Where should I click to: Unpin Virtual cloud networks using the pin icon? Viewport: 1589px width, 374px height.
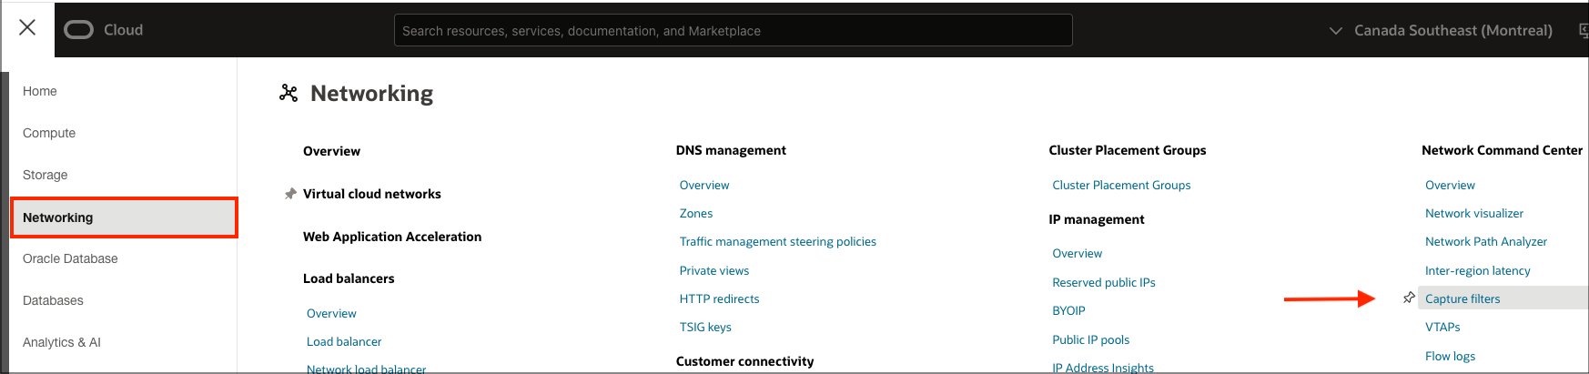coord(290,194)
